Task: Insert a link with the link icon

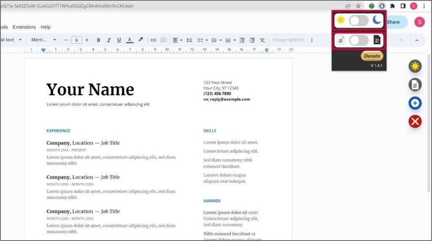Action: tap(153, 40)
